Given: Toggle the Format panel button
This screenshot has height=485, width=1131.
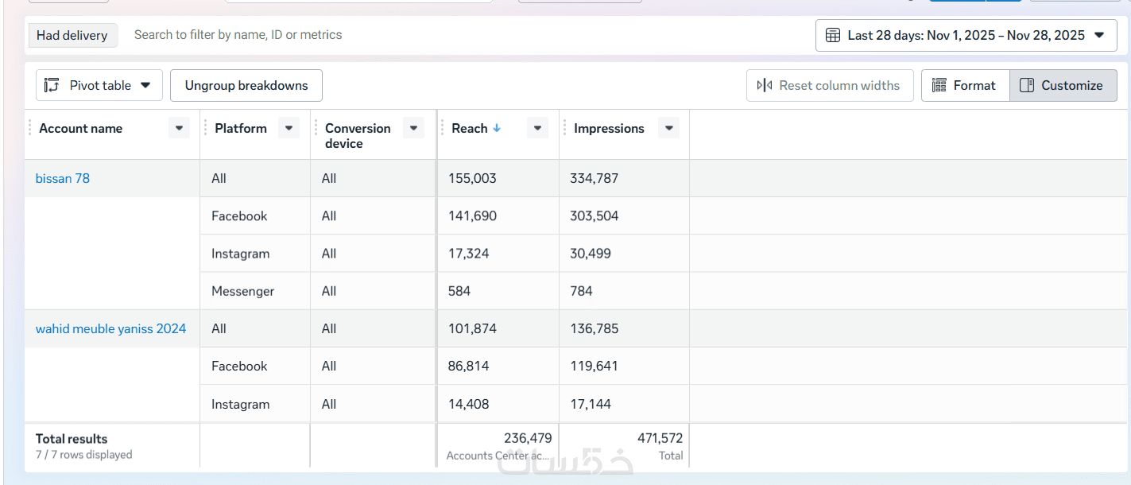Looking at the screenshot, I should [965, 86].
